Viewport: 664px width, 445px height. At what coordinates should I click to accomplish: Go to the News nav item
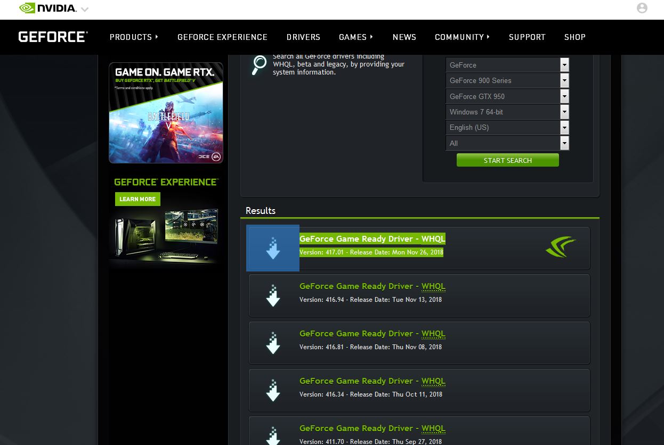tap(404, 37)
